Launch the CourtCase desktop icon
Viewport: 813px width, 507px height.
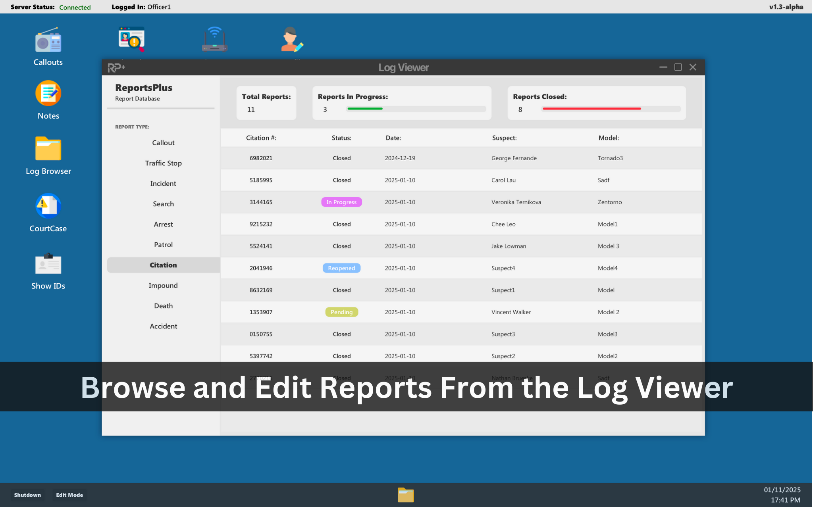48,206
